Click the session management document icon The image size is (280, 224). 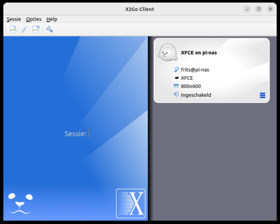[36, 30]
